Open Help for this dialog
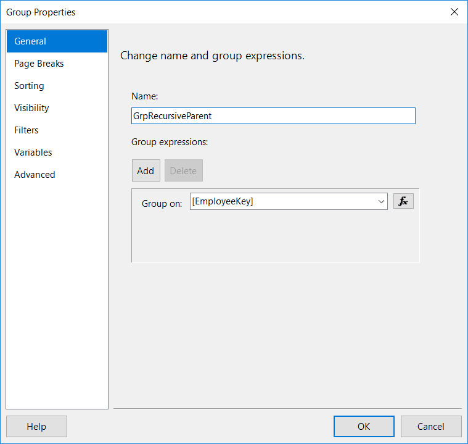 36,426
